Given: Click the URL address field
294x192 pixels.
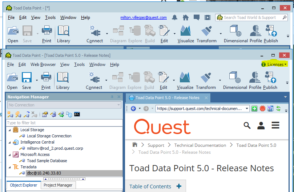Looking at the screenshot, I should pos(200,109).
